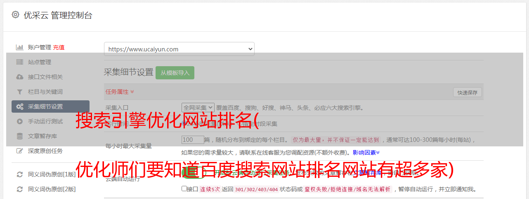This screenshot has height=199, width=529.
Task: Click the 站点管理 server icon
Action: click(19, 62)
